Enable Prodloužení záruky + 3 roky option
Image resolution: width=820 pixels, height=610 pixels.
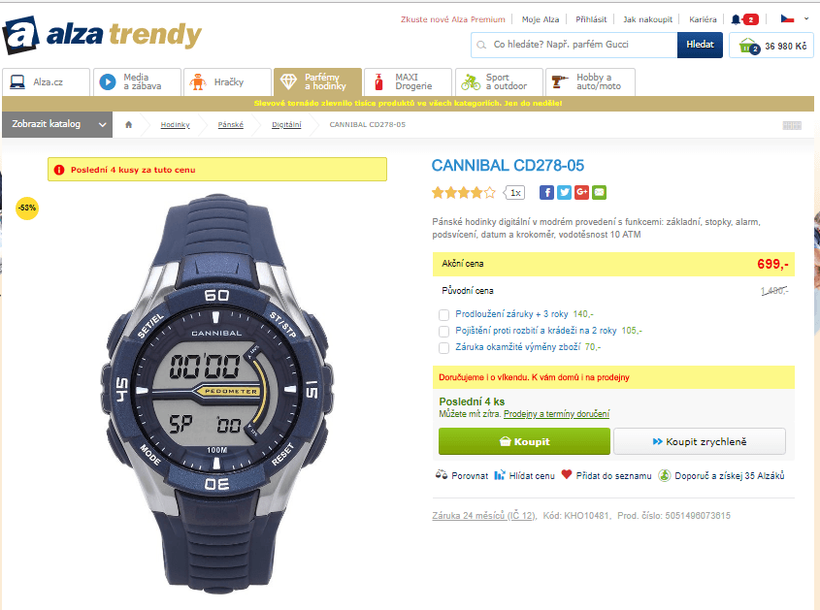[x=444, y=314]
